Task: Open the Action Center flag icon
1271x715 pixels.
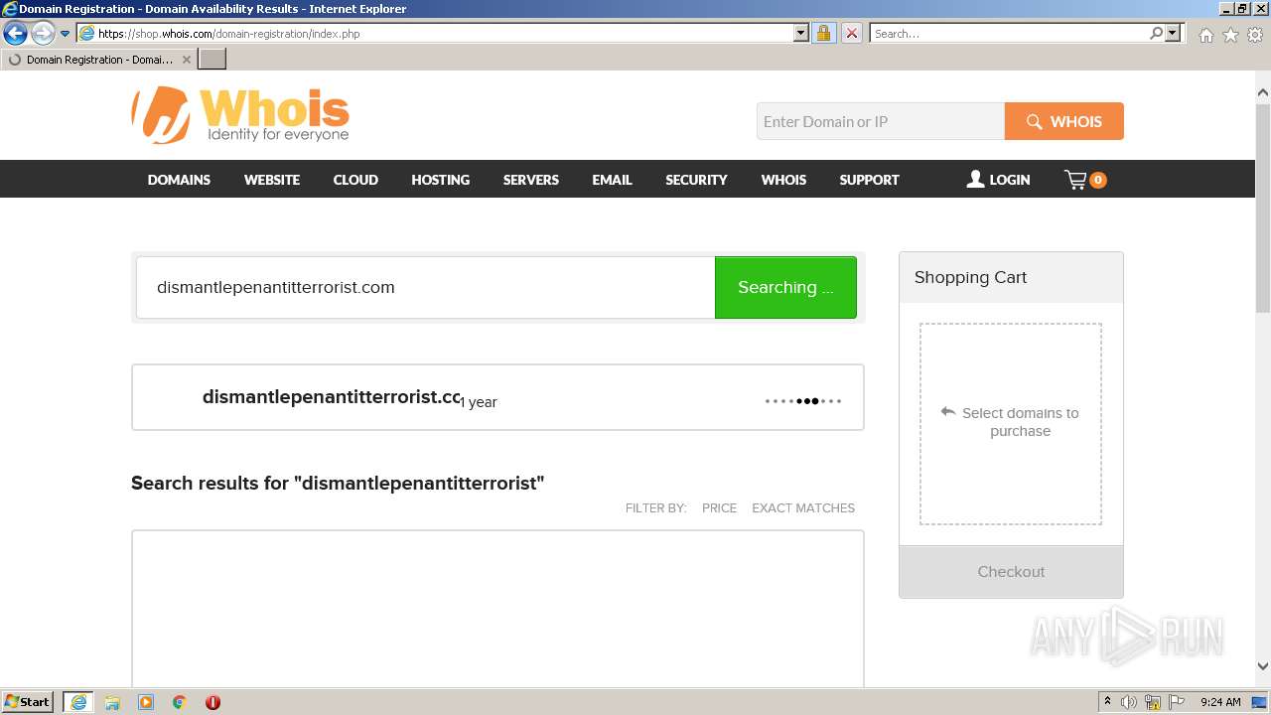Action: tap(1177, 702)
